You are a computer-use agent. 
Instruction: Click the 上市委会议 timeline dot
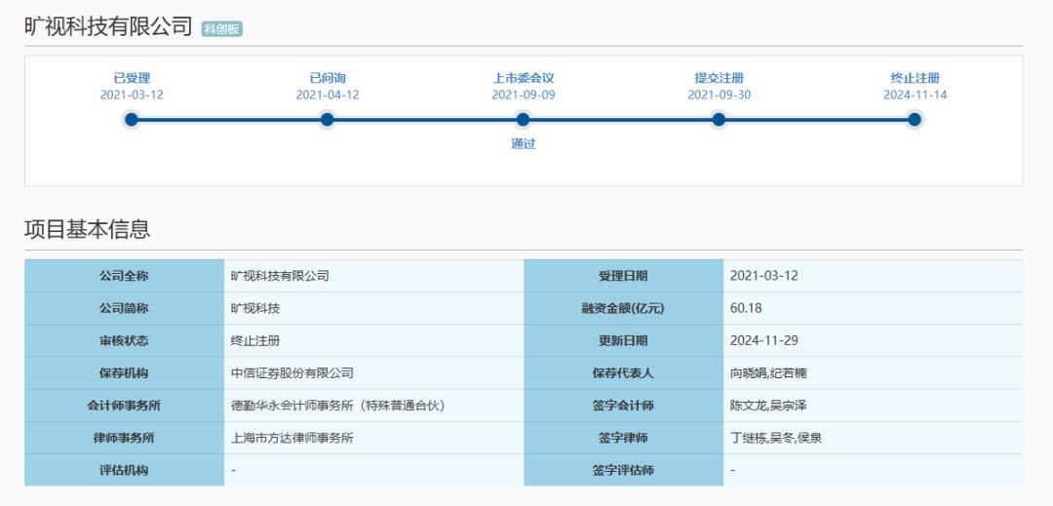524,120
